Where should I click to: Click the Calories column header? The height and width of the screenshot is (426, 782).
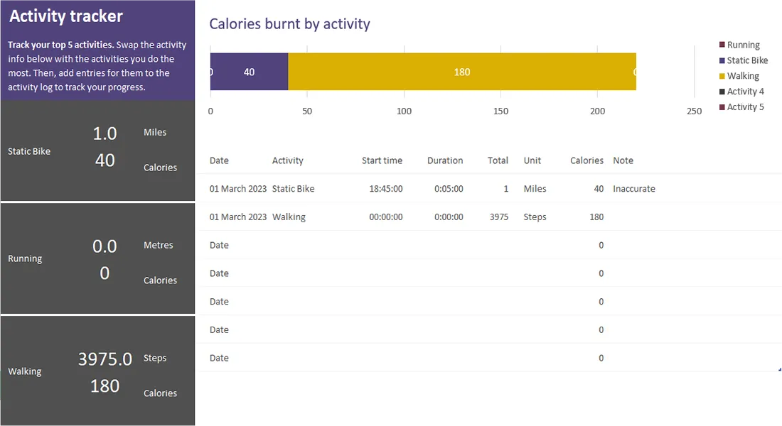click(586, 160)
